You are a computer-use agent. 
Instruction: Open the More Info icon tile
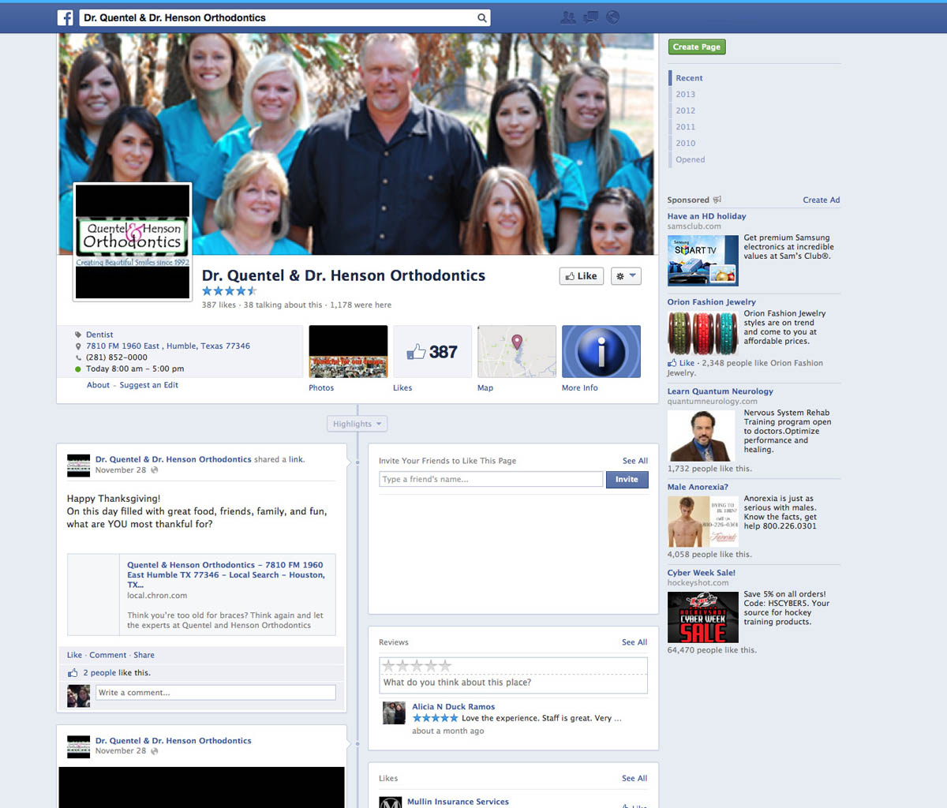[x=601, y=352]
